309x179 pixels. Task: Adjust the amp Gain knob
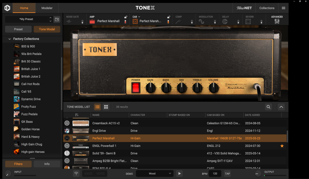150,88
